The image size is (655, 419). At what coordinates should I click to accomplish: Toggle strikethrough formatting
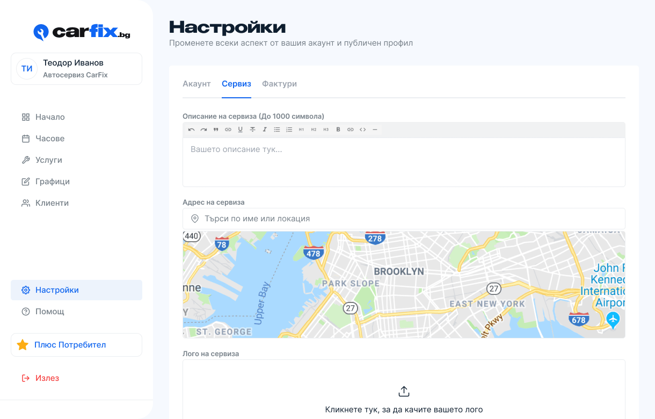252,129
